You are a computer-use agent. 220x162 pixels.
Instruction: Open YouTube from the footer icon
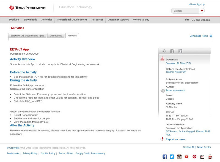(187, 156)
